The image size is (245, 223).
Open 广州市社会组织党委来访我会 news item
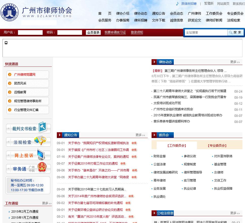(x=173, y=109)
